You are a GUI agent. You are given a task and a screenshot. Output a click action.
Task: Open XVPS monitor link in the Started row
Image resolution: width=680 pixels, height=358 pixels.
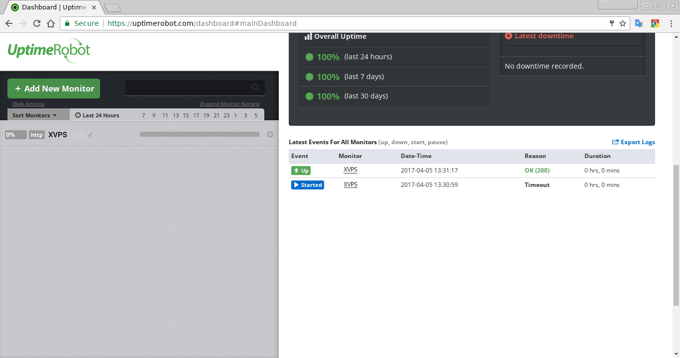pyautogui.click(x=350, y=184)
